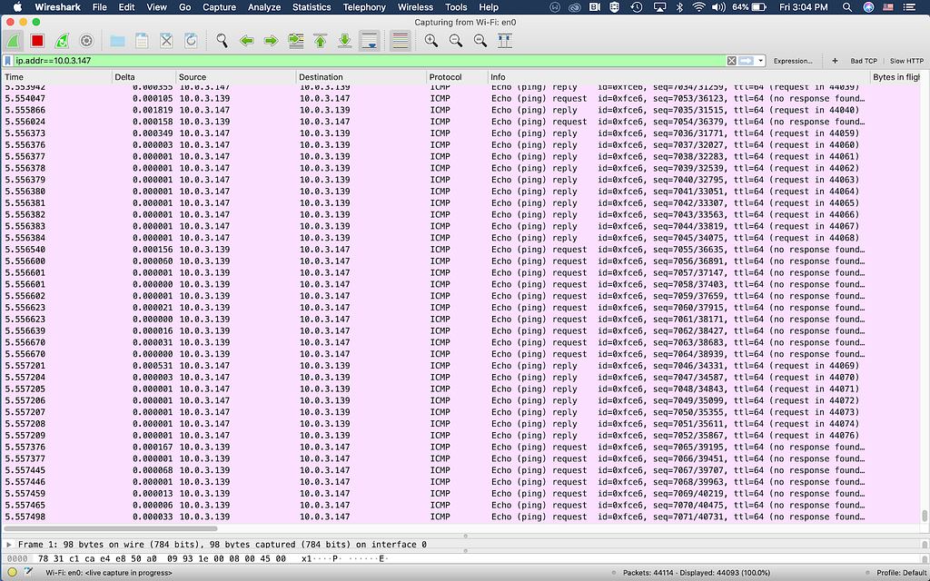The image size is (930, 581).
Task: Open the Wireshark application menu
Action: pyautogui.click(x=57, y=7)
